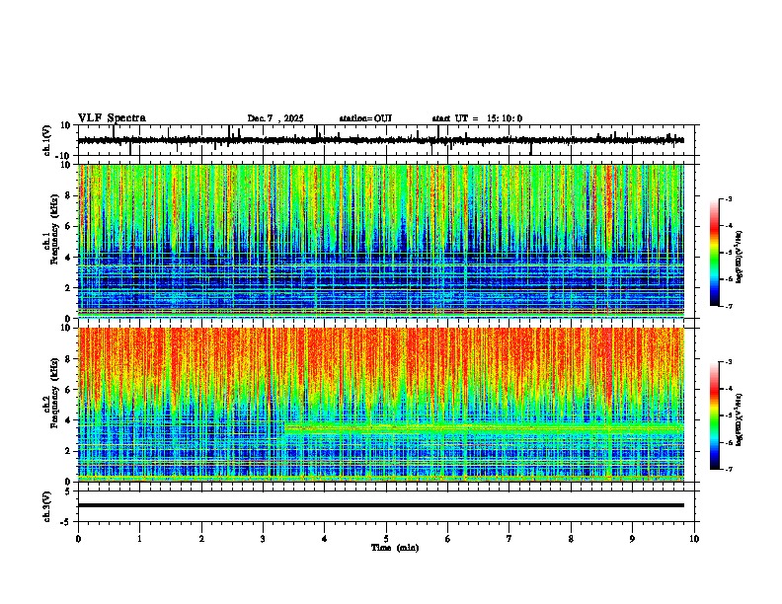Select the ch.1 "Frequency (kHz)" axis label
Viewport: 782px width, 604px height.
[x=55, y=227]
